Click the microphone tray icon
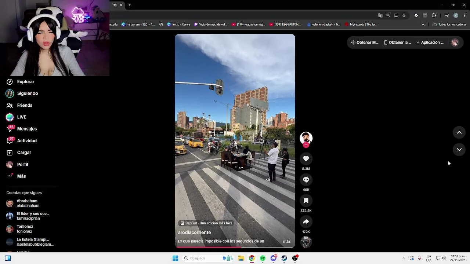 (x=419, y=258)
